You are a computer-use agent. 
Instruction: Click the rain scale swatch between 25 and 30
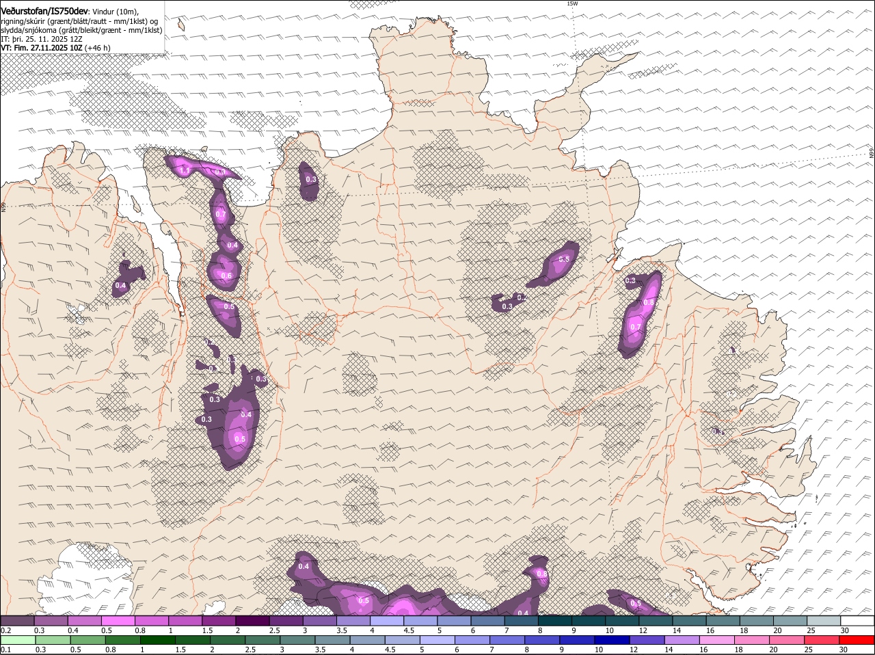822,641
